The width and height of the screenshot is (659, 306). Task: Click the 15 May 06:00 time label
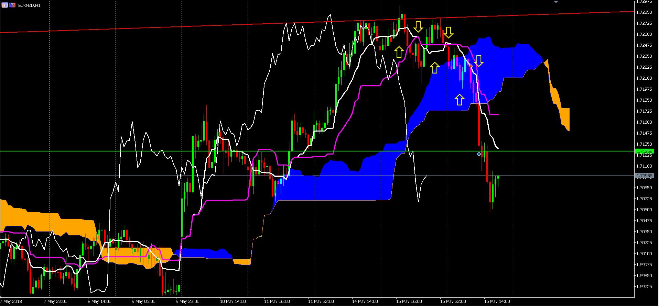pyautogui.click(x=409, y=302)
